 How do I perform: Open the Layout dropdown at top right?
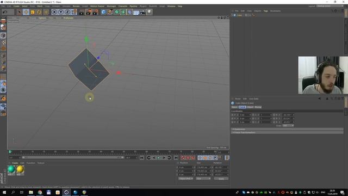[330, 6]
